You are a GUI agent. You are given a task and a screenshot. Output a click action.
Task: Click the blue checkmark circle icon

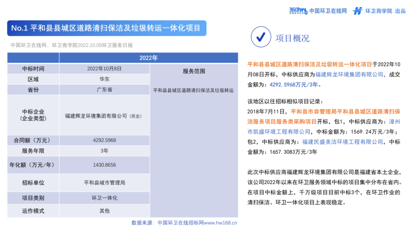(x=261, y=37)
